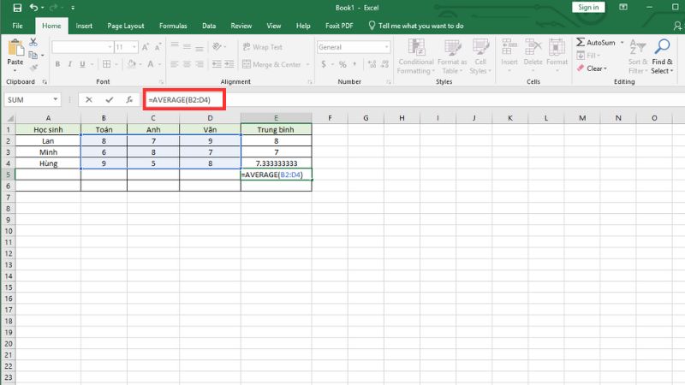Cancel the formula entry with the X icon

89,100
